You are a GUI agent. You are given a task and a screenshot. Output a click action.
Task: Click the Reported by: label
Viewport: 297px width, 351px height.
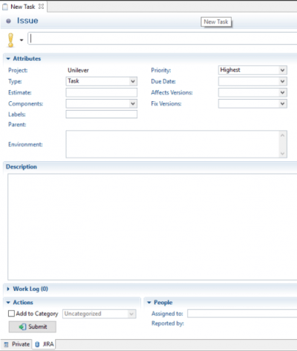(168, 323)
